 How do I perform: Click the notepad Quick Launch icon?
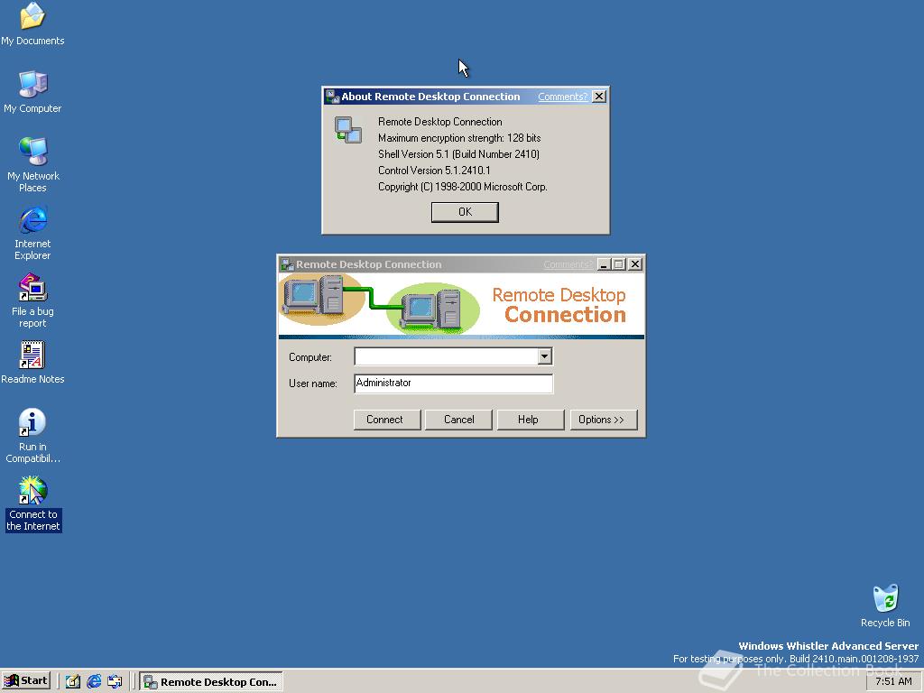coord(72,681)
